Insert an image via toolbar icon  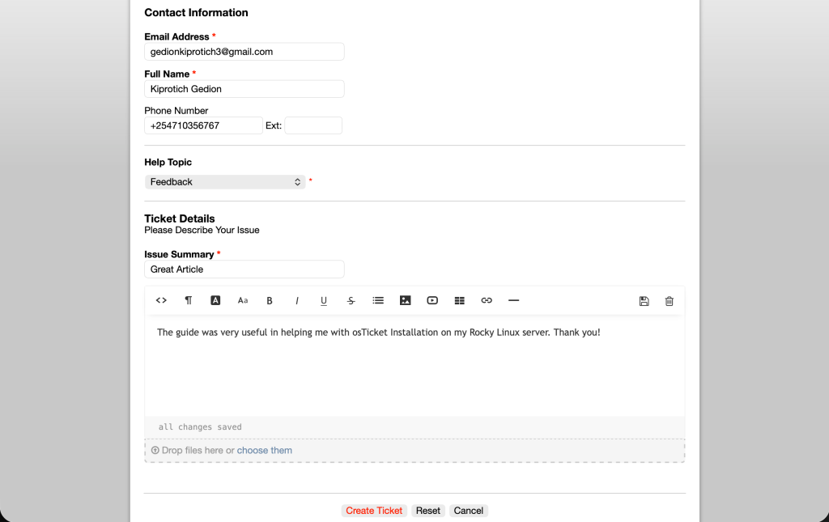(x=406, y=300)
